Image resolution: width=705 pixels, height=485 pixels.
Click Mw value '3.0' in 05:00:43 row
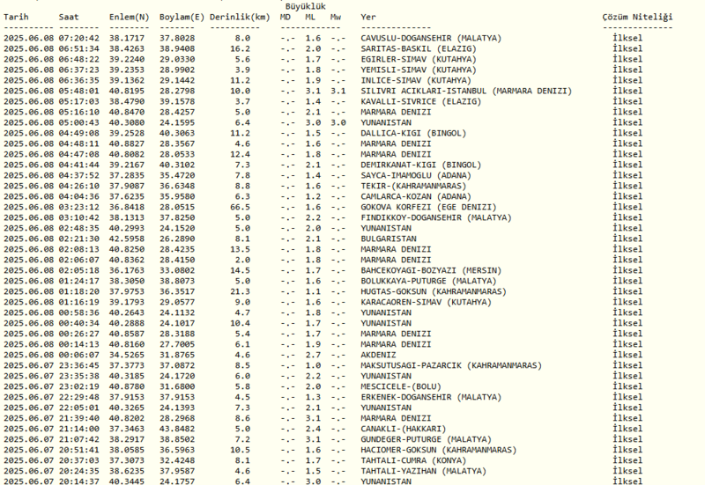click(338, 122)
